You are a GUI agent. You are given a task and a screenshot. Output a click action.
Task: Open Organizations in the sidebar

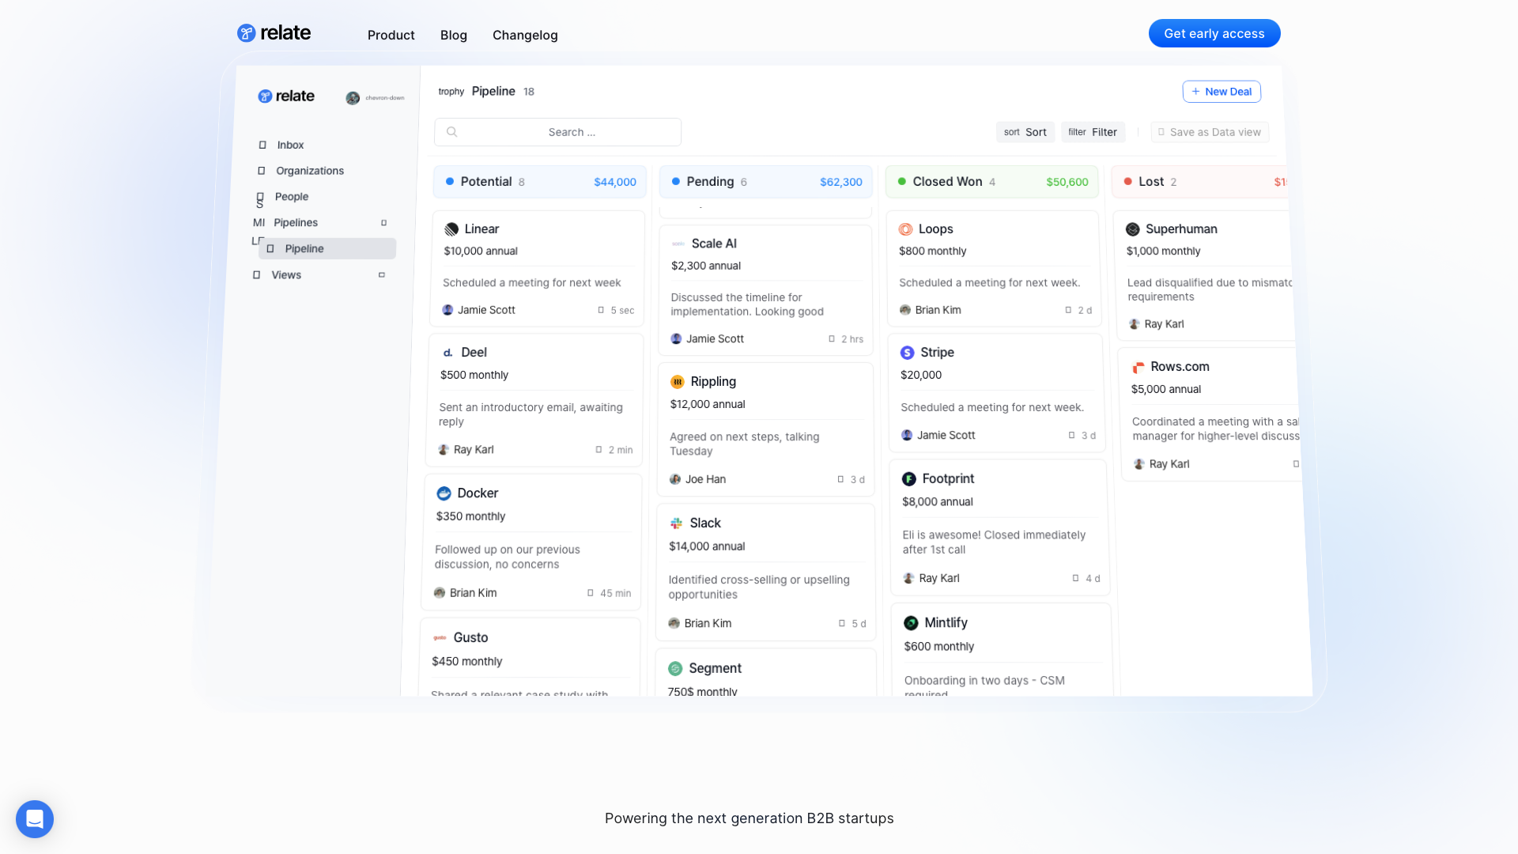coord(310,171)
